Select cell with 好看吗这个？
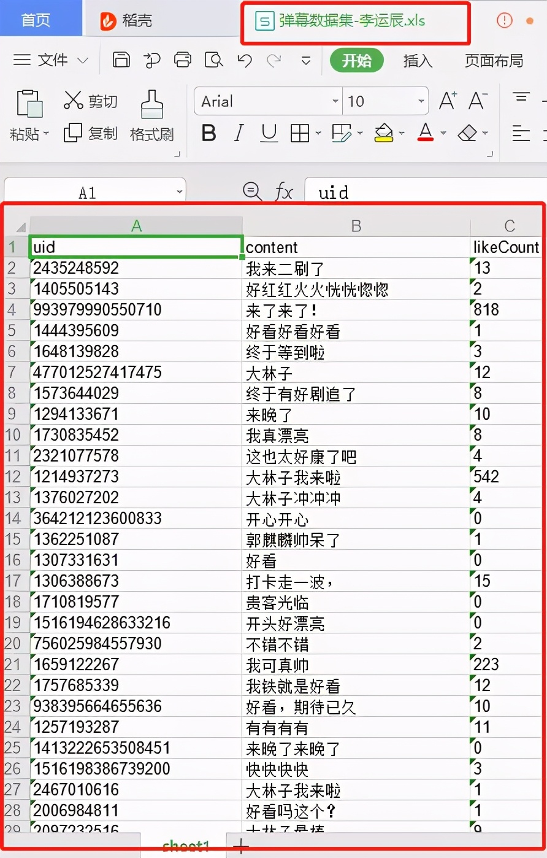547x858 pixels. coord(356,811)
